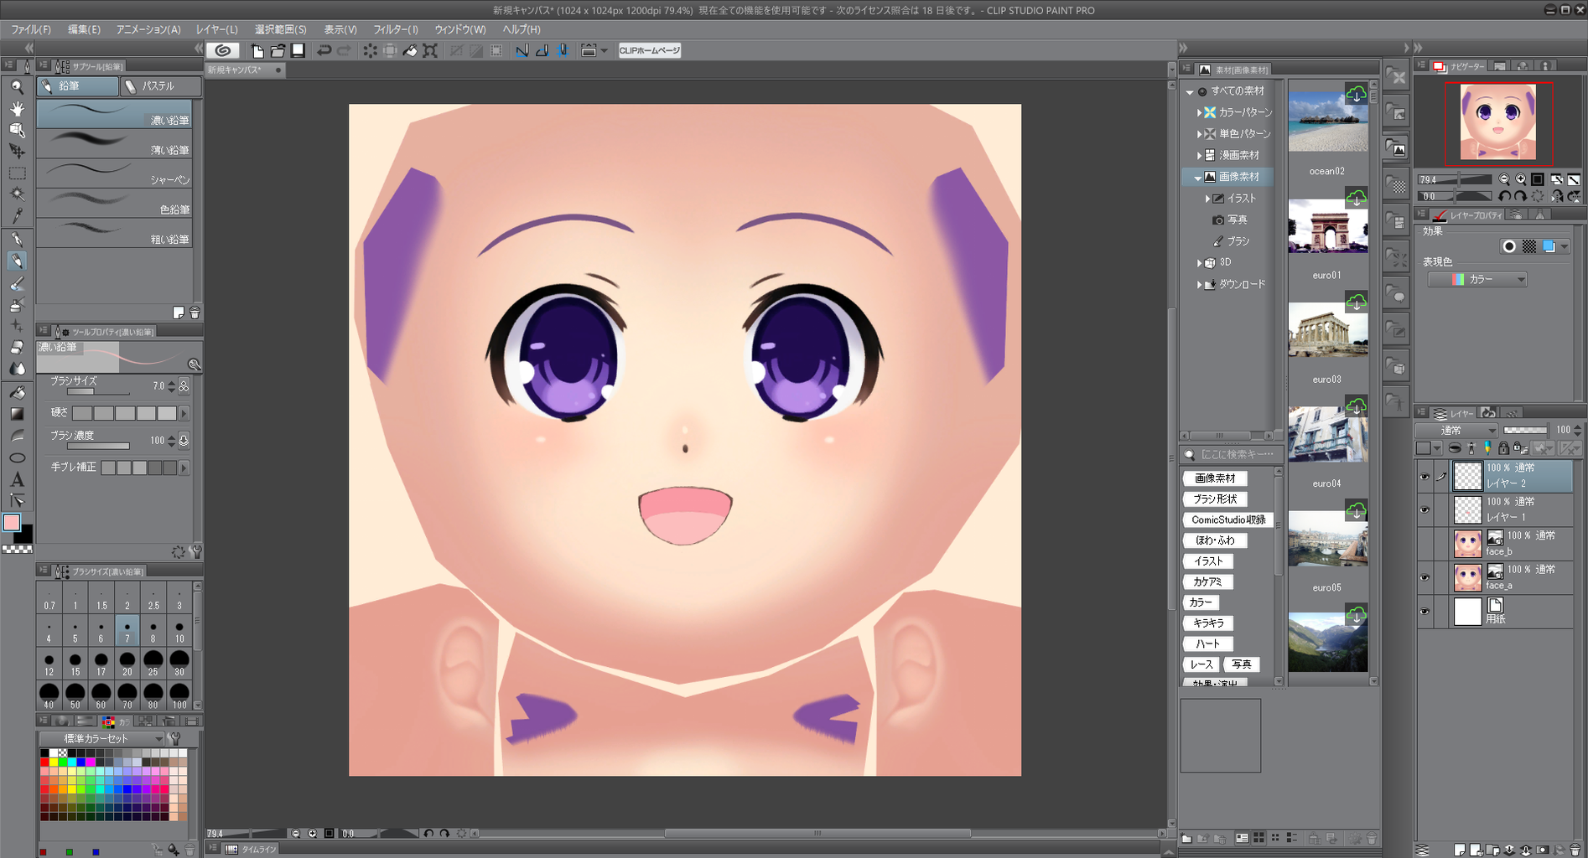
Task: Select the ocean02 material thumbnail
Action: point(1328,122)
